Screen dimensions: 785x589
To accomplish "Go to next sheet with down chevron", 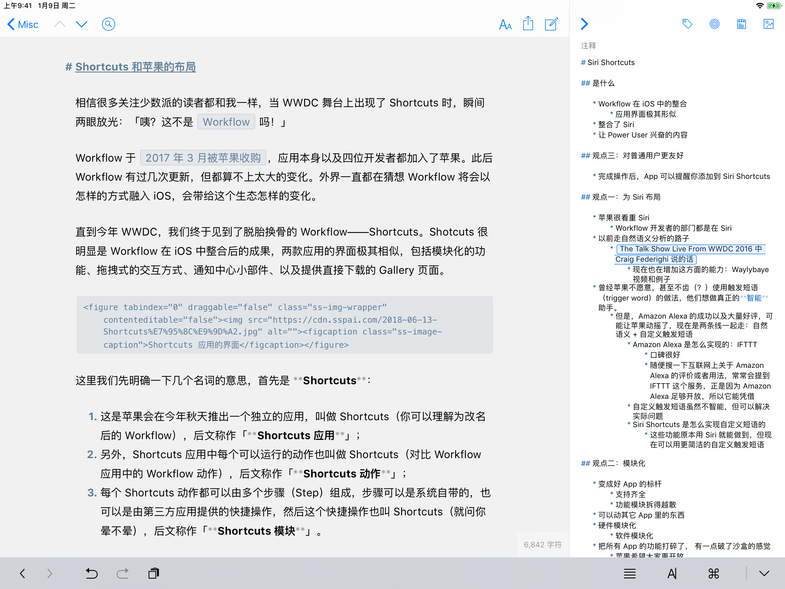I will click(x=82, y=24).
